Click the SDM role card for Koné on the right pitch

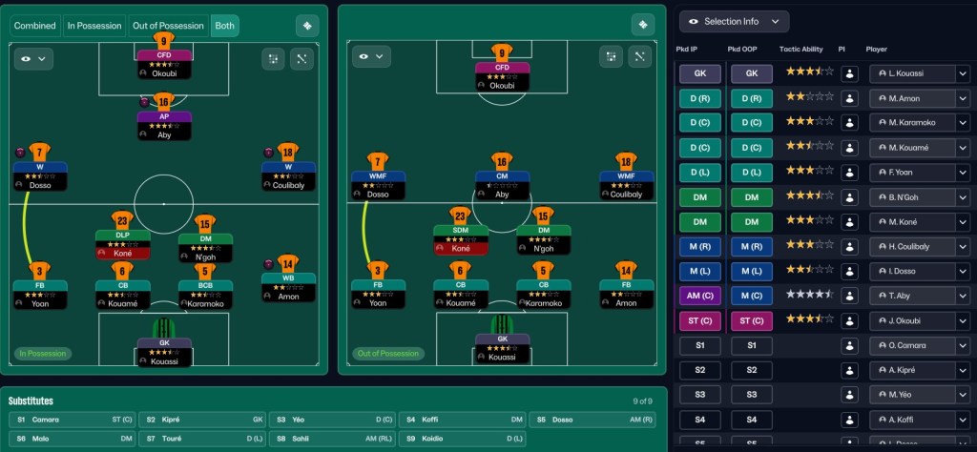point(461,239)
